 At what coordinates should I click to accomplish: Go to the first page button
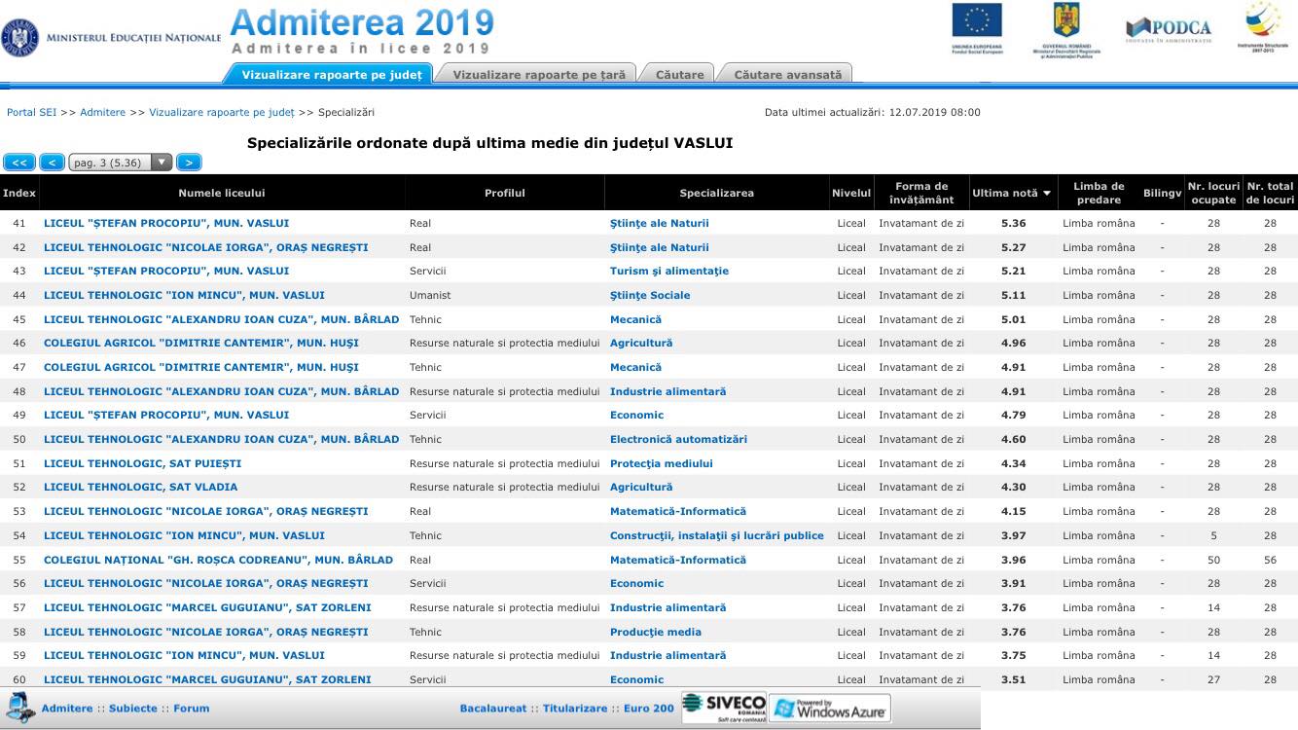pos(19,163)
